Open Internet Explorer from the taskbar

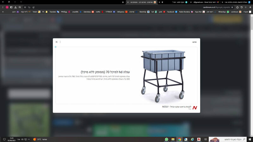pos(192,139)
